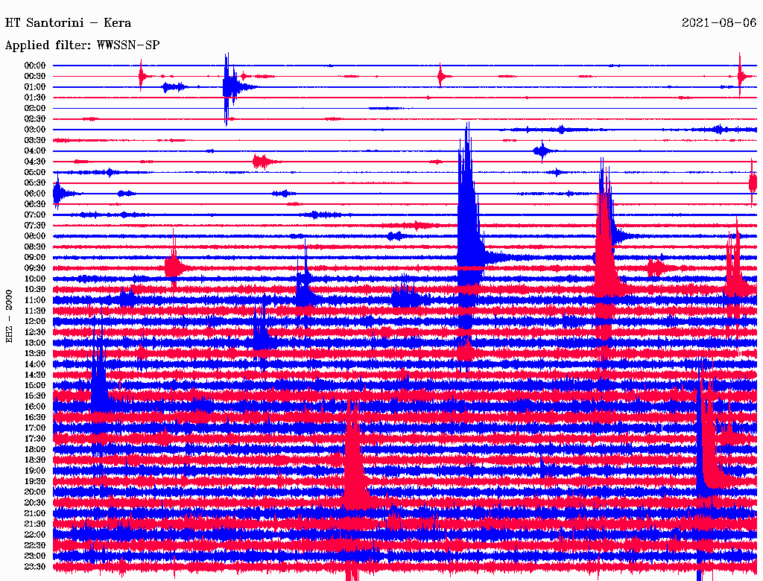Click the Applied filter: WWSSN-SP label
This screenshot has height=581, width=763.
click(x=82, y=45)
